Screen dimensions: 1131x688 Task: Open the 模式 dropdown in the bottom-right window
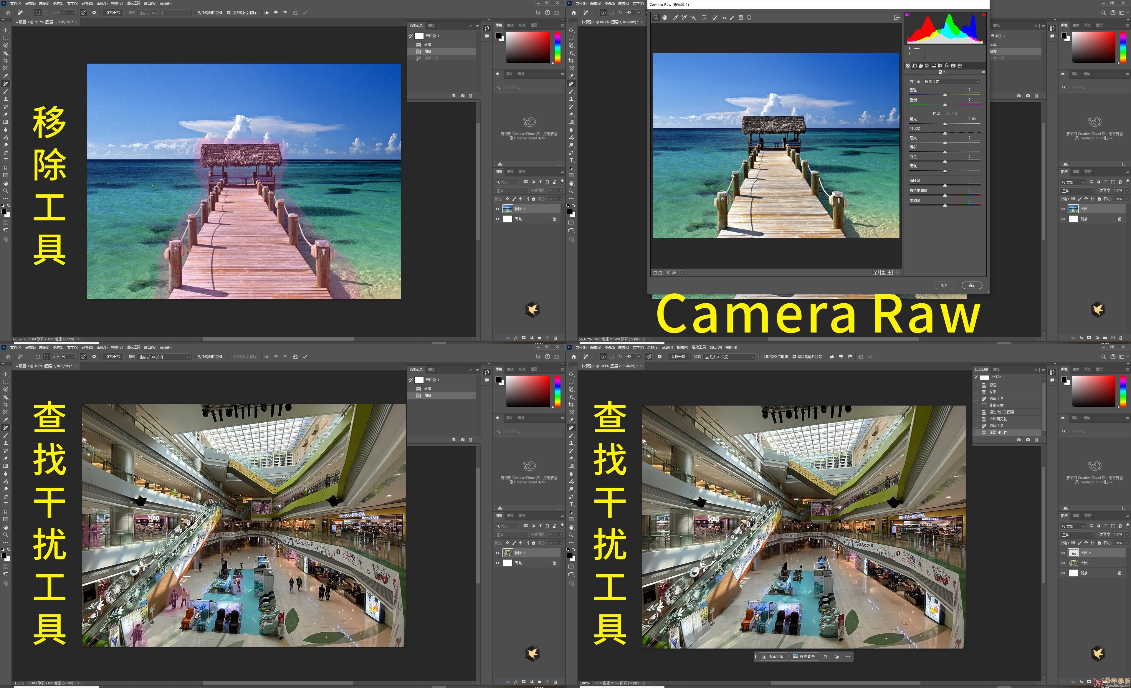click(x=729, y=357)
